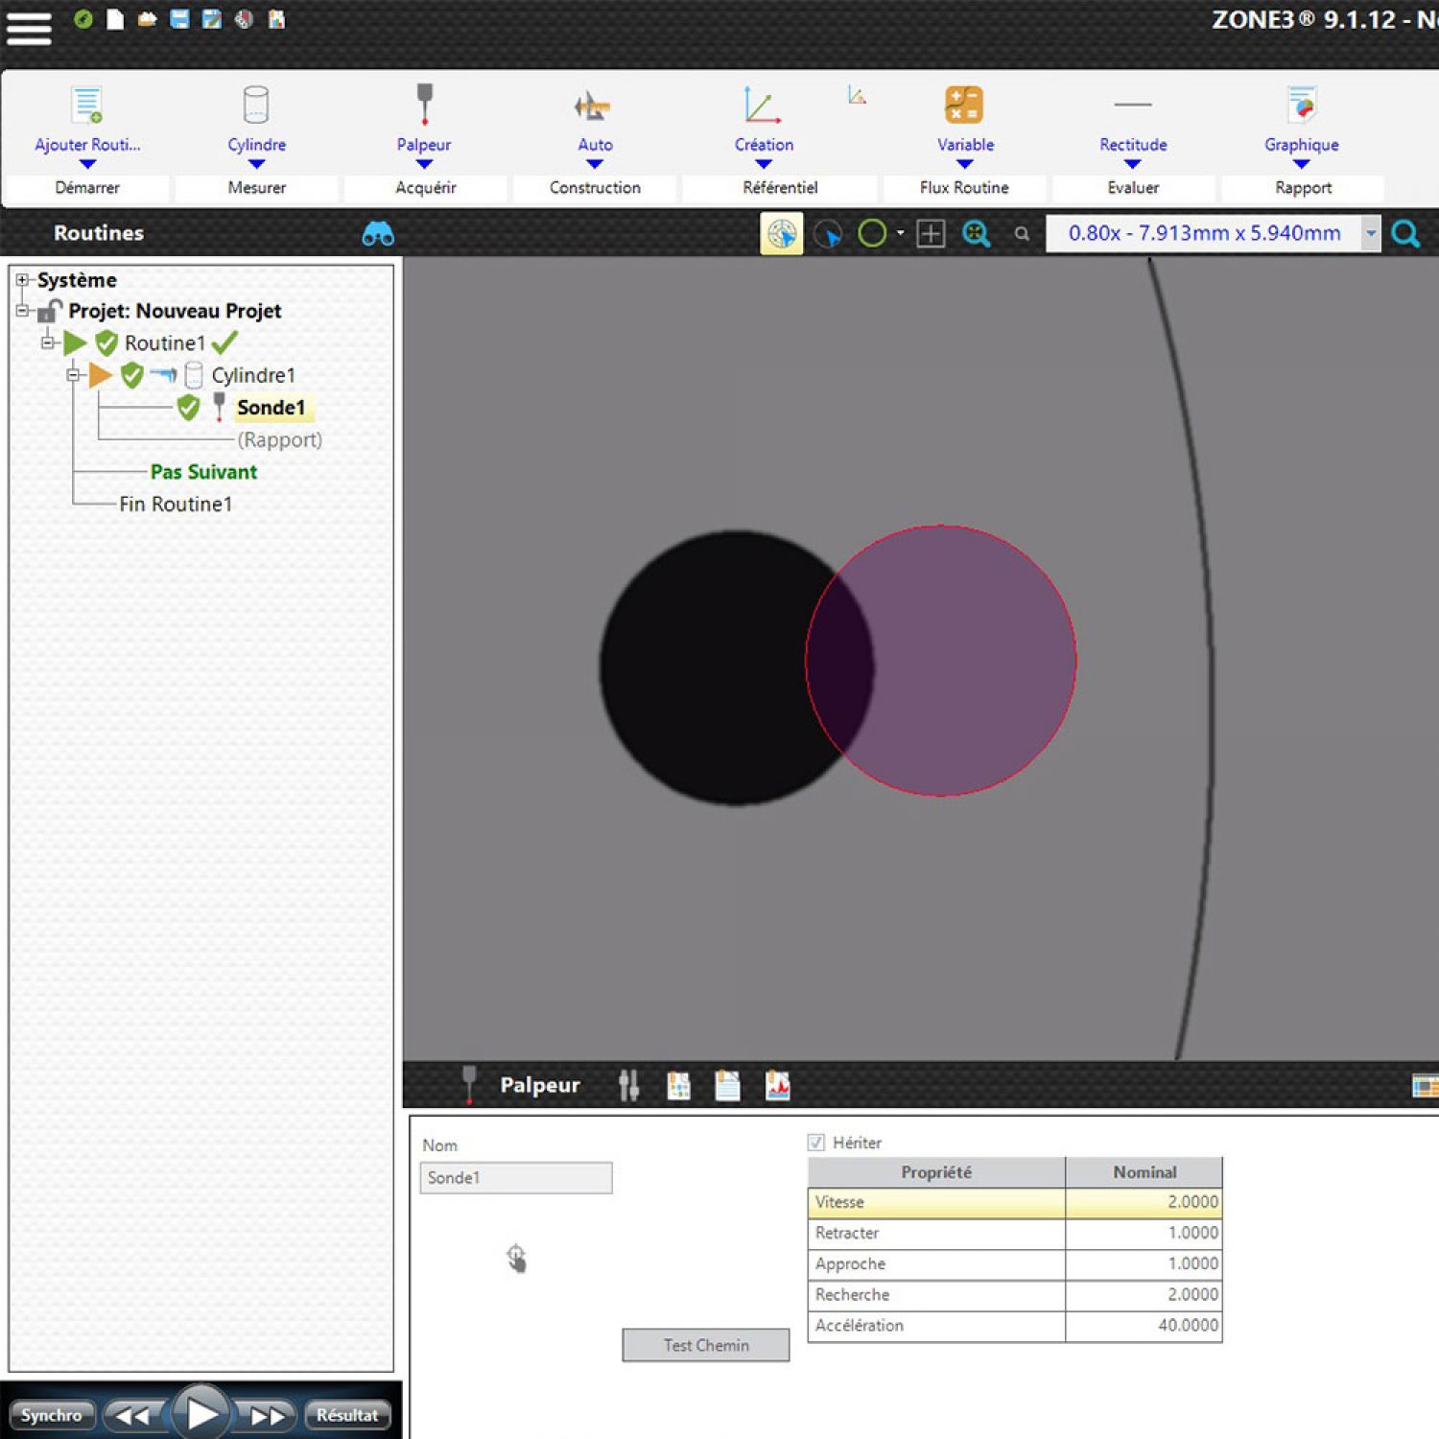Viewport: 1439px width, 1439px height.
Task: Click the grey-red sphere icon in the quick toolbar
Action: 245,19
